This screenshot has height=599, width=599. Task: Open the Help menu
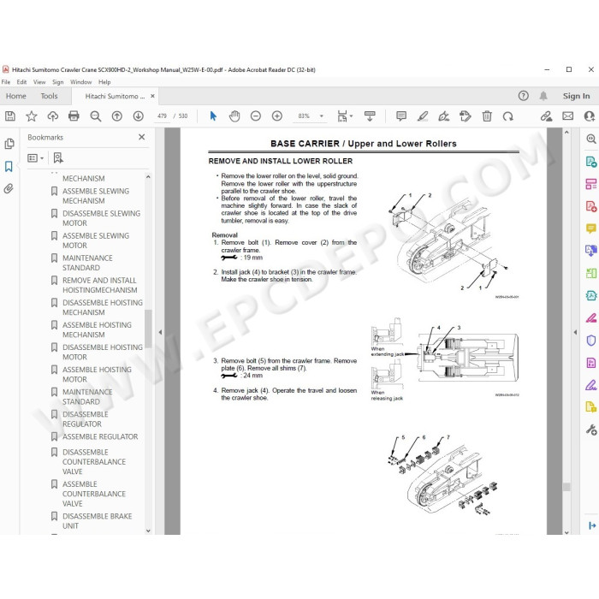coord(104,82)
